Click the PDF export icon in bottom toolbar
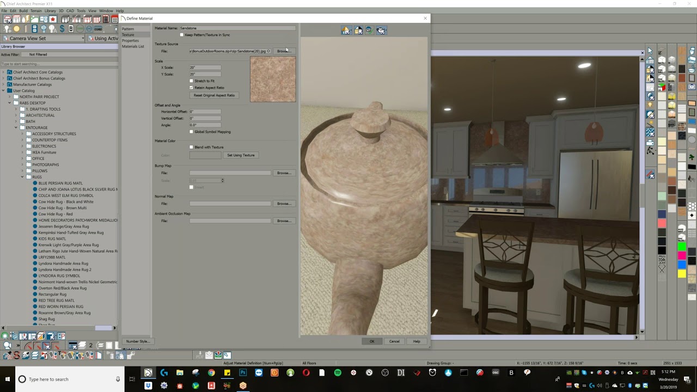Image resolution: width=697 pixels, height=392 pixels. (200, 355)
